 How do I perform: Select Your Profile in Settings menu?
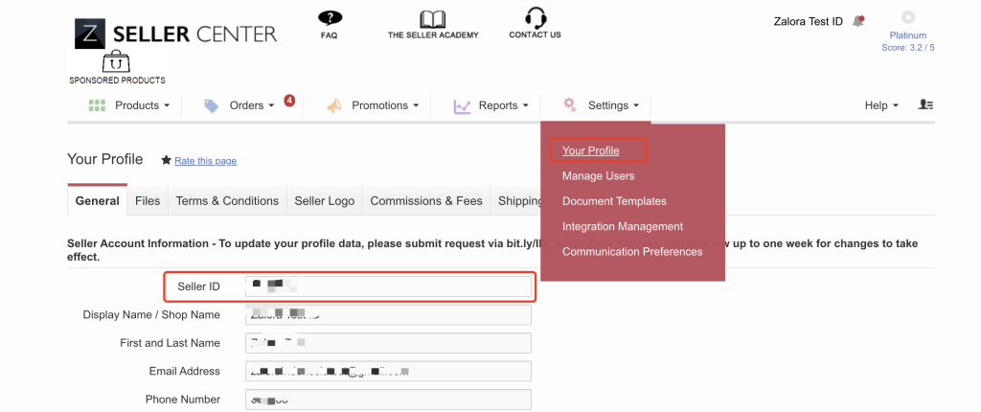590,150
